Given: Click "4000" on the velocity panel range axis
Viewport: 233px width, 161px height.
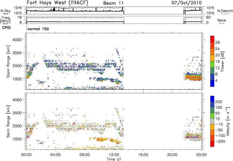Looking at the screenshot, I should (17, 100).
